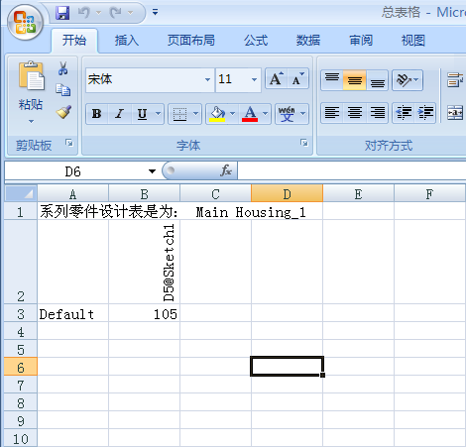Select the Format Painter brush
466x447 pixels.
(63, 112)
